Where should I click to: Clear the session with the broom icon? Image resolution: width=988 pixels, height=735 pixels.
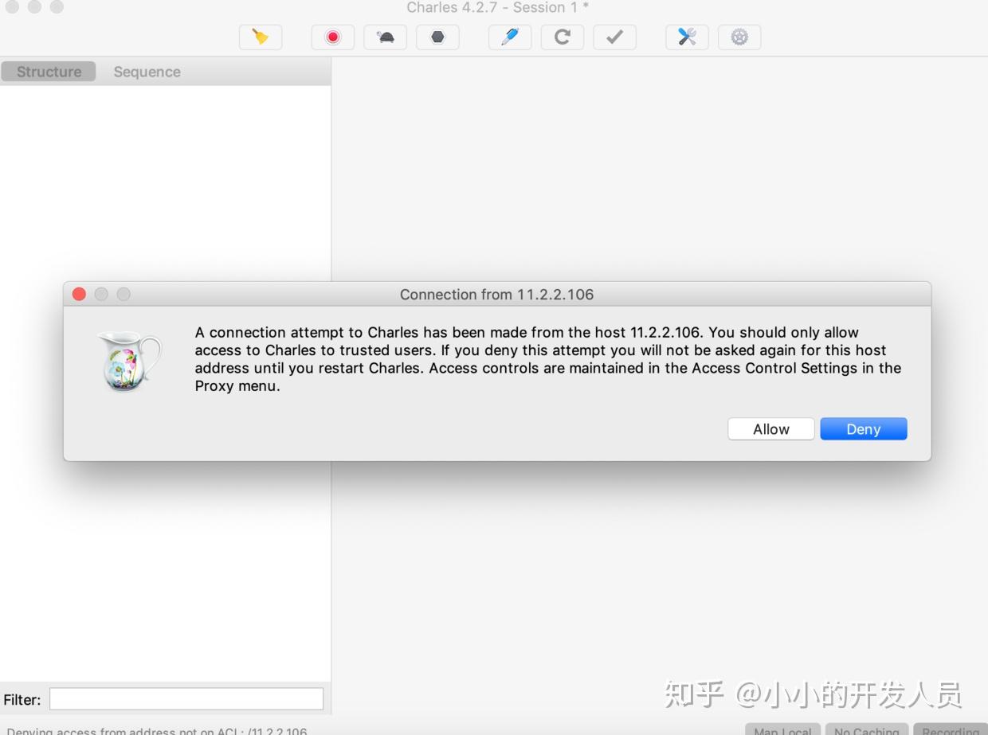click(261, 37)
